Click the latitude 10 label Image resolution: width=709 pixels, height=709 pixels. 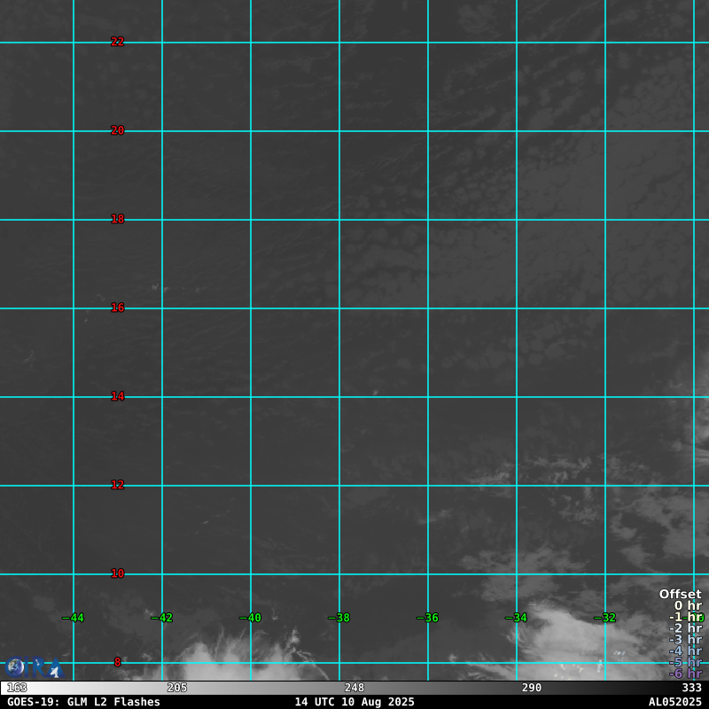tap(117, 573)
